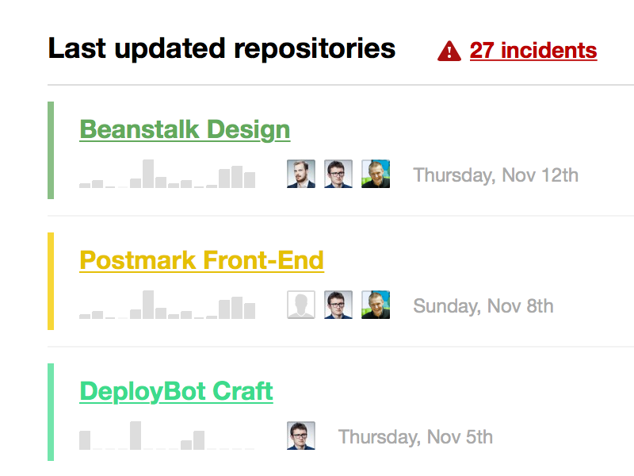Image resolution: width=634 pixels, height=476 pixels.
Task: Click the Sunday, Nov 8th date
Action: click(x=483, y=305)
